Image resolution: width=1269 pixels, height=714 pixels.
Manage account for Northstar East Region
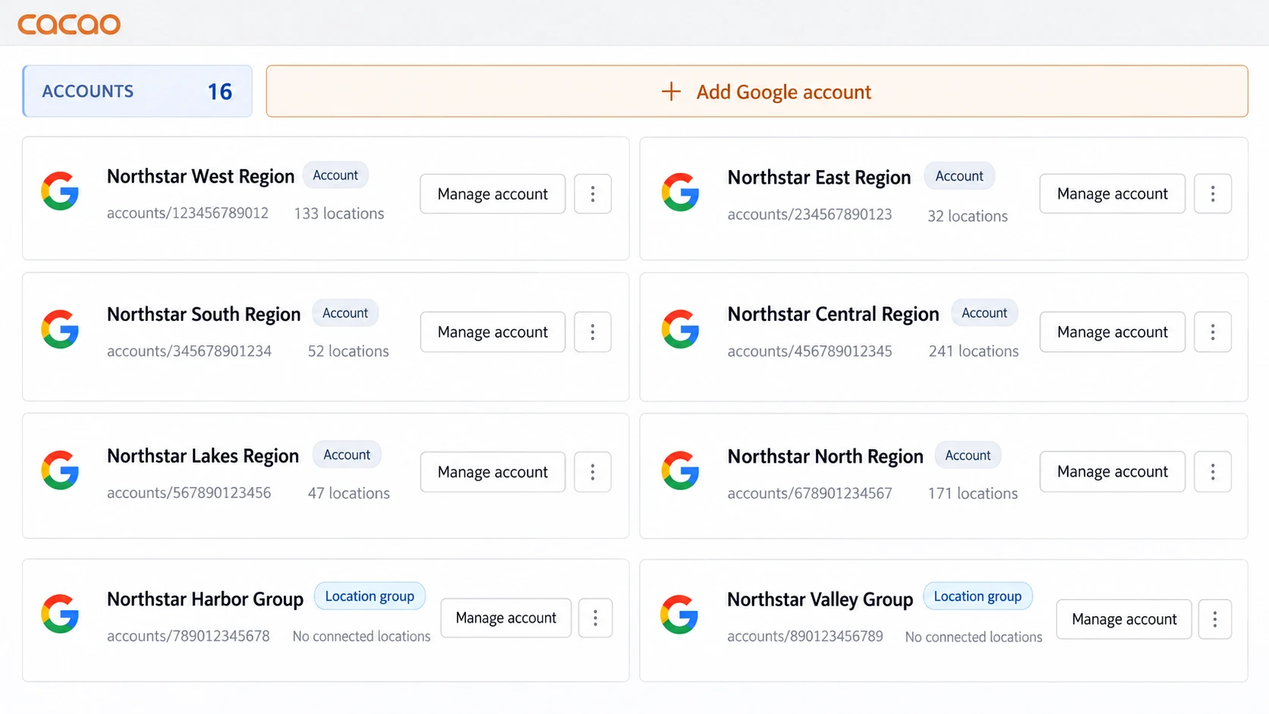(1113, 194)
